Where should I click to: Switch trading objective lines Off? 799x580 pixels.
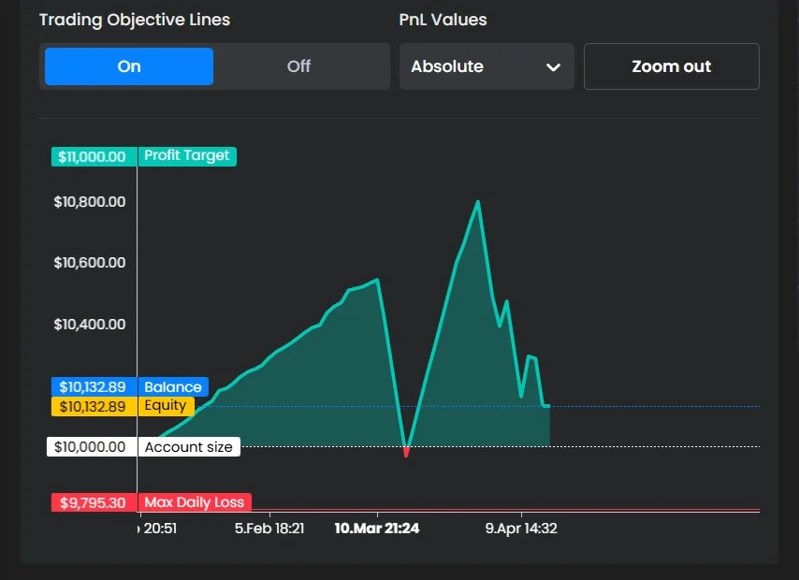coord(298,66)
